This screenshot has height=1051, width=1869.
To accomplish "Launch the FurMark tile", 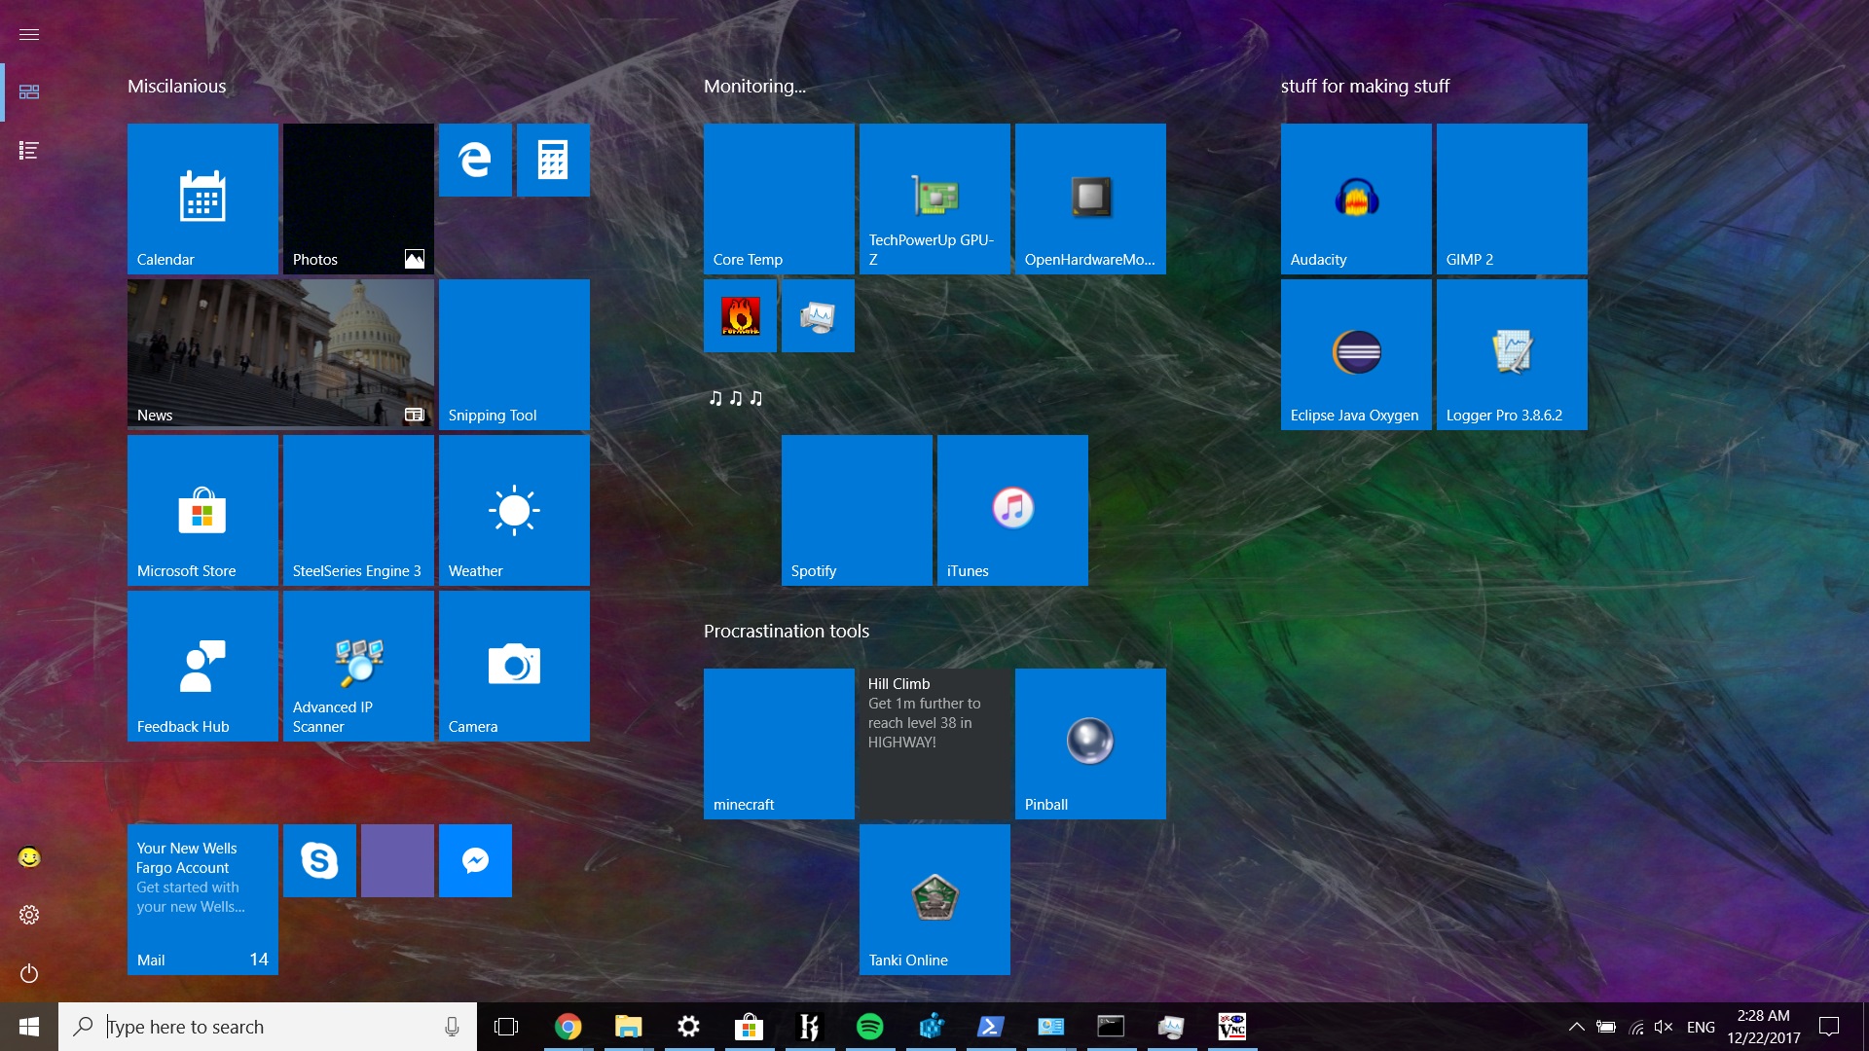I will point(740,316).
